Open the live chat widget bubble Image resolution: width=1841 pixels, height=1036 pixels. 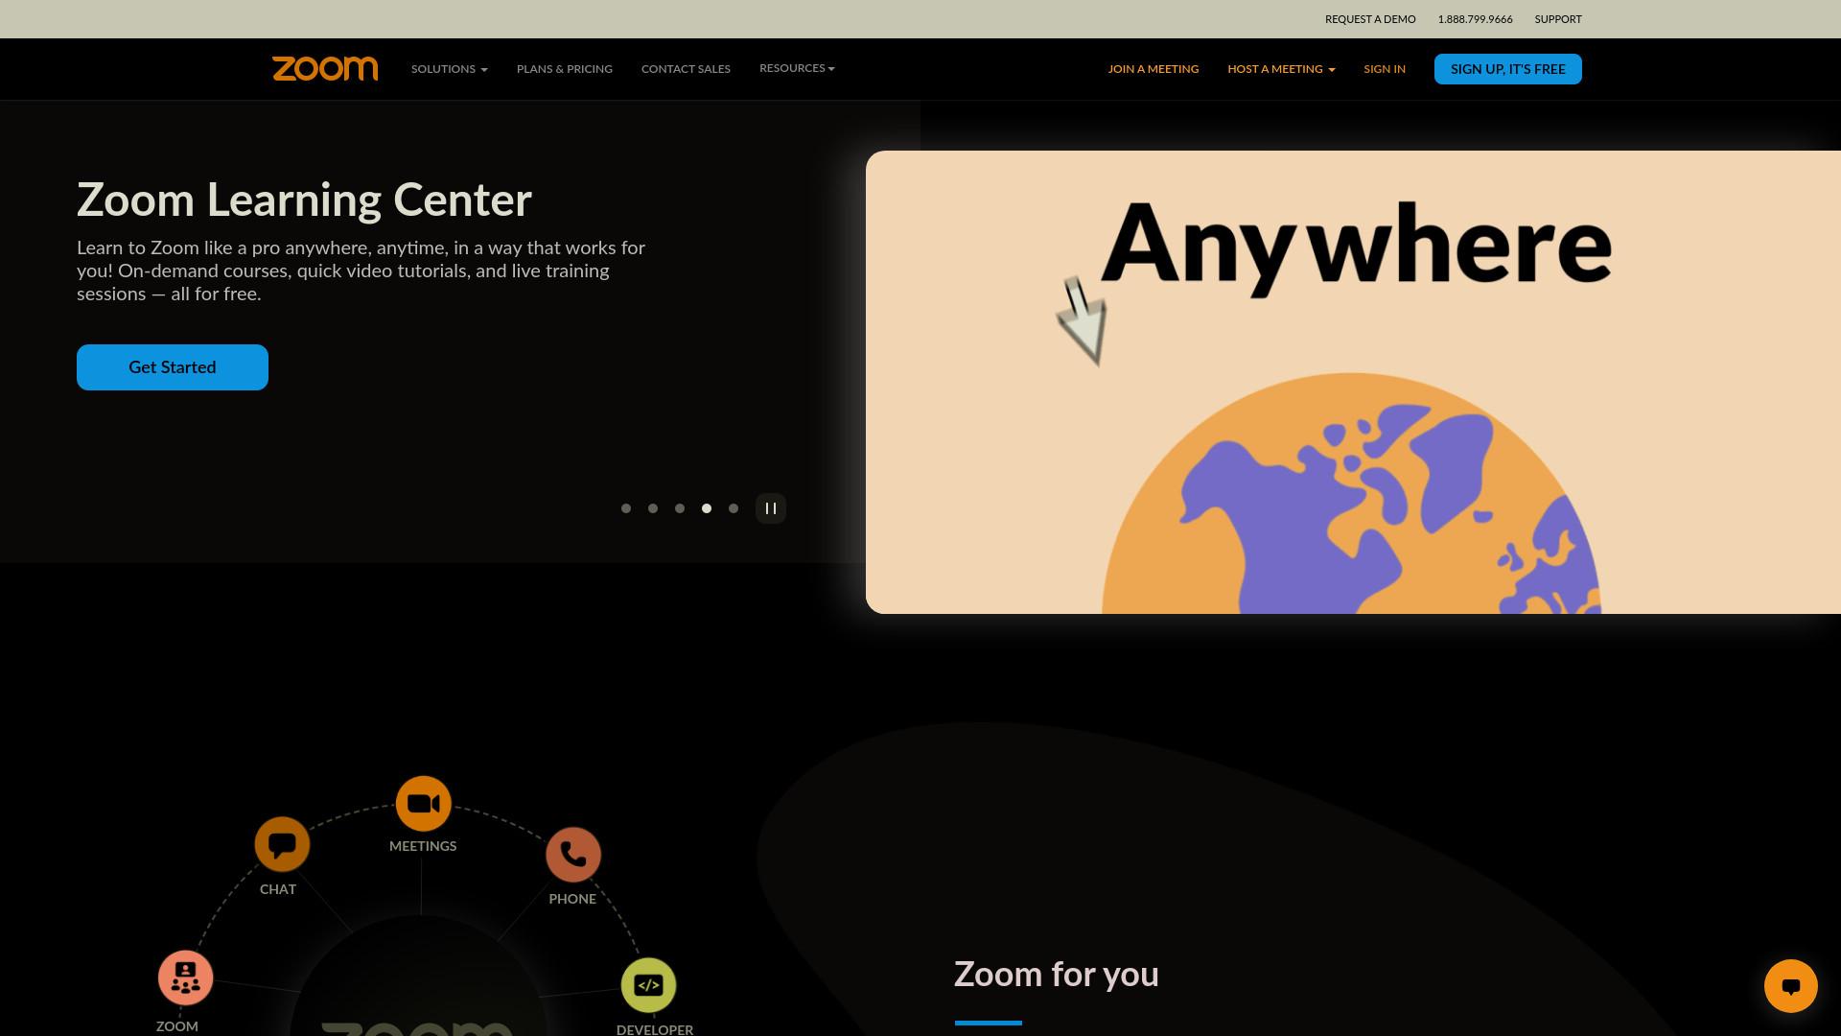1790,986
